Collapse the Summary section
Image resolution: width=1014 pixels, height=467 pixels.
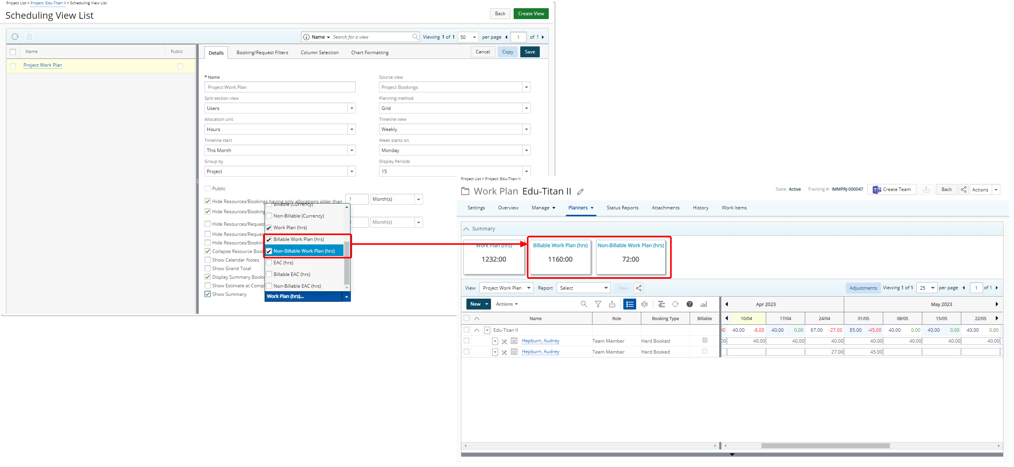[466, 229]
